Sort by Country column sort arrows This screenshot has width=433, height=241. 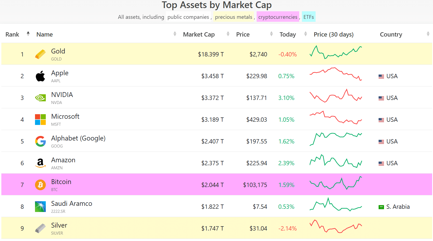428,34
